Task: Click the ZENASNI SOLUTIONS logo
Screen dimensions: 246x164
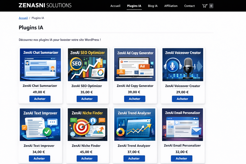Action: (45, 6)
